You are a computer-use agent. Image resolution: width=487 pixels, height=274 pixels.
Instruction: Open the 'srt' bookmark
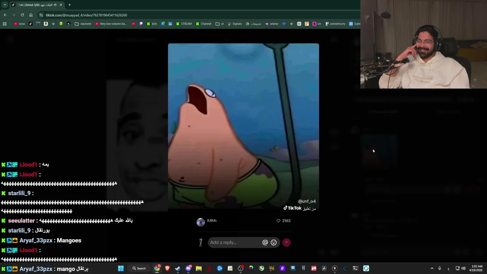pos(317,24)
